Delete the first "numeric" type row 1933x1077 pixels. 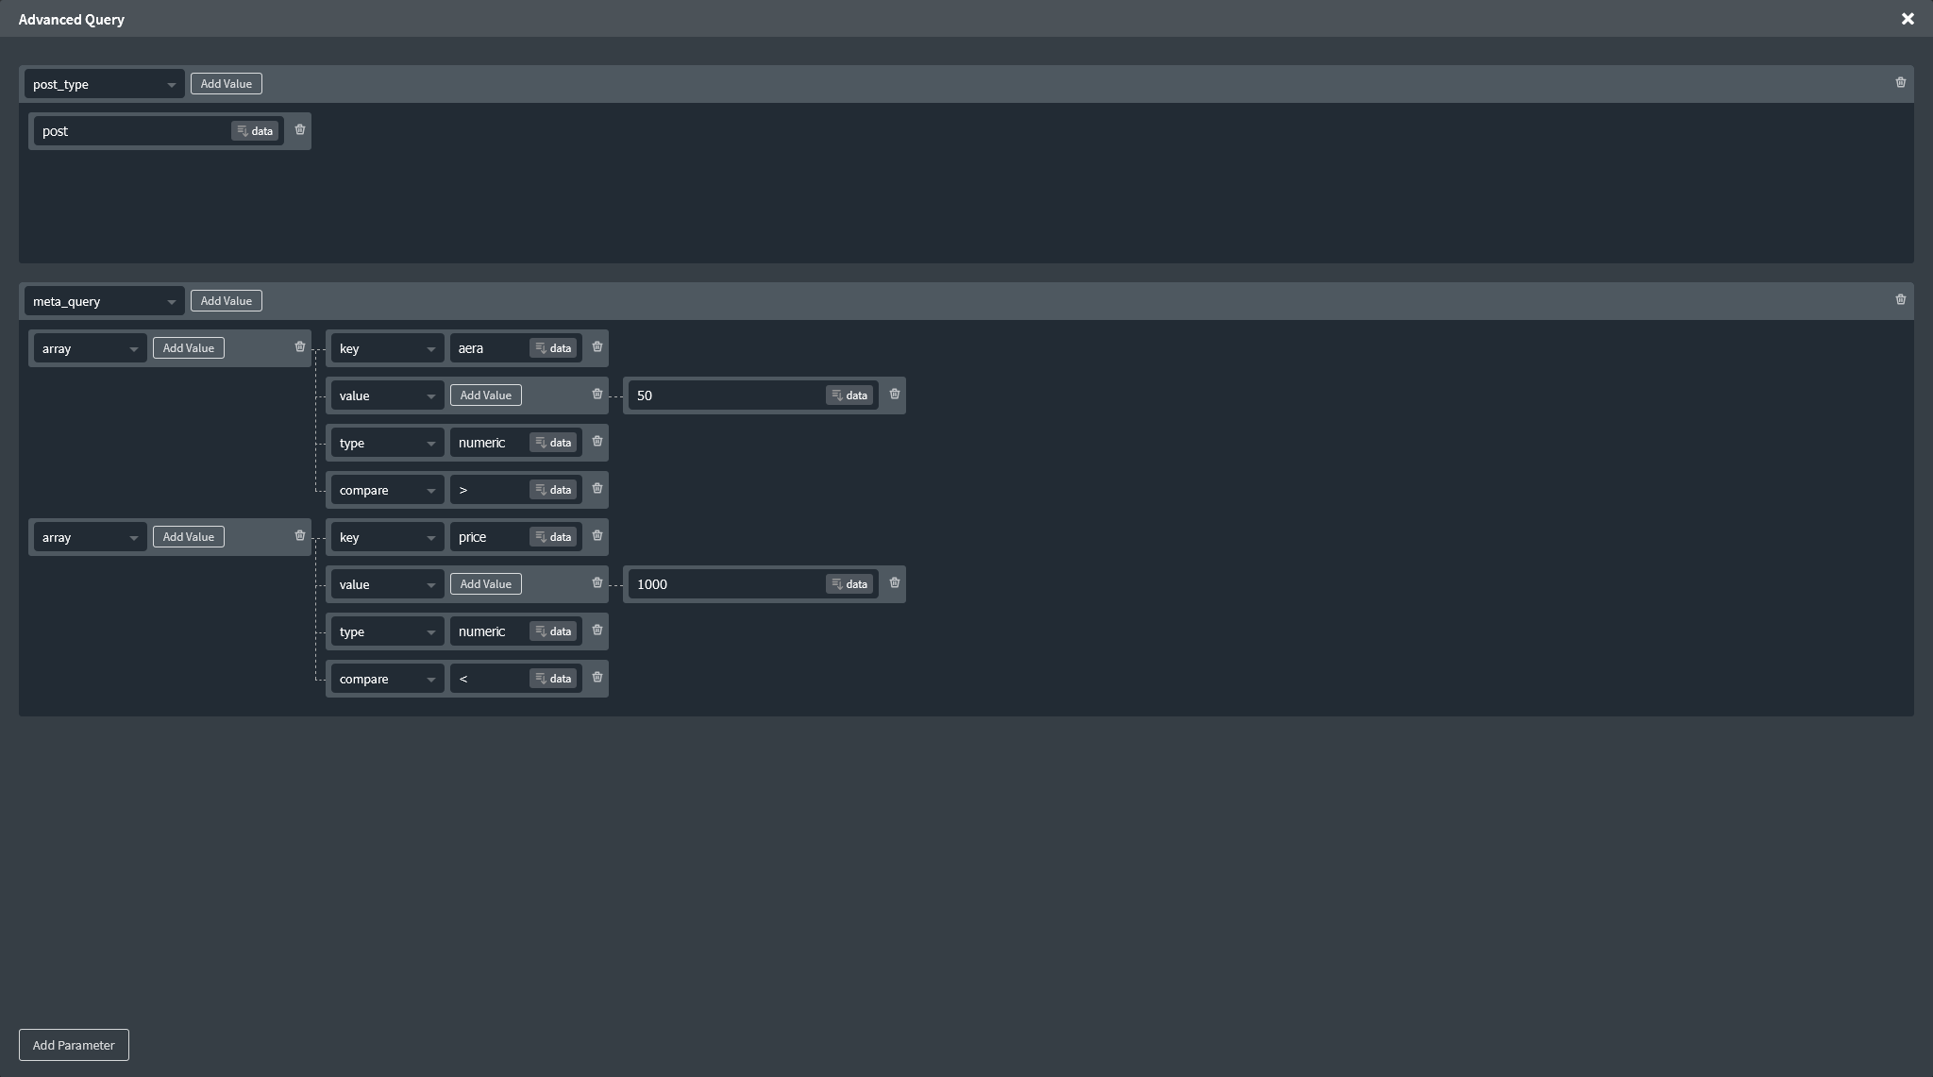coord(597,442)
